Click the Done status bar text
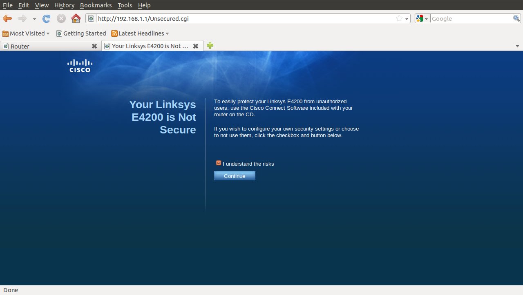 tap(11, 290)
